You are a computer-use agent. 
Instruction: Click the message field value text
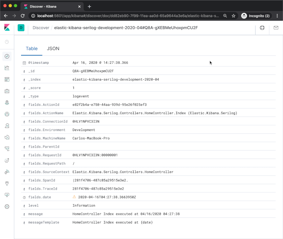click(126, 214)
